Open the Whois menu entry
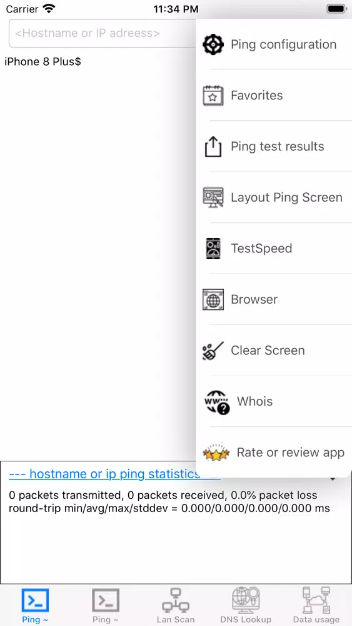This screenshot has width=352, height=626. point(274,401)
